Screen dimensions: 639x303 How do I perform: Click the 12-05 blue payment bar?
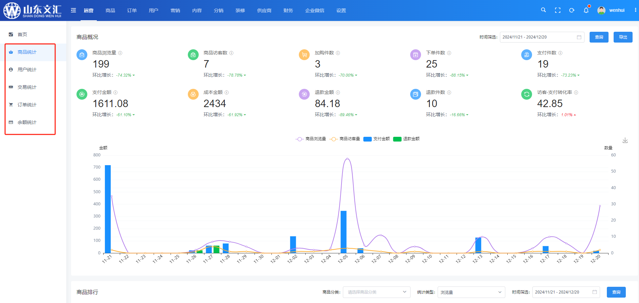click(x=344, y=232)
